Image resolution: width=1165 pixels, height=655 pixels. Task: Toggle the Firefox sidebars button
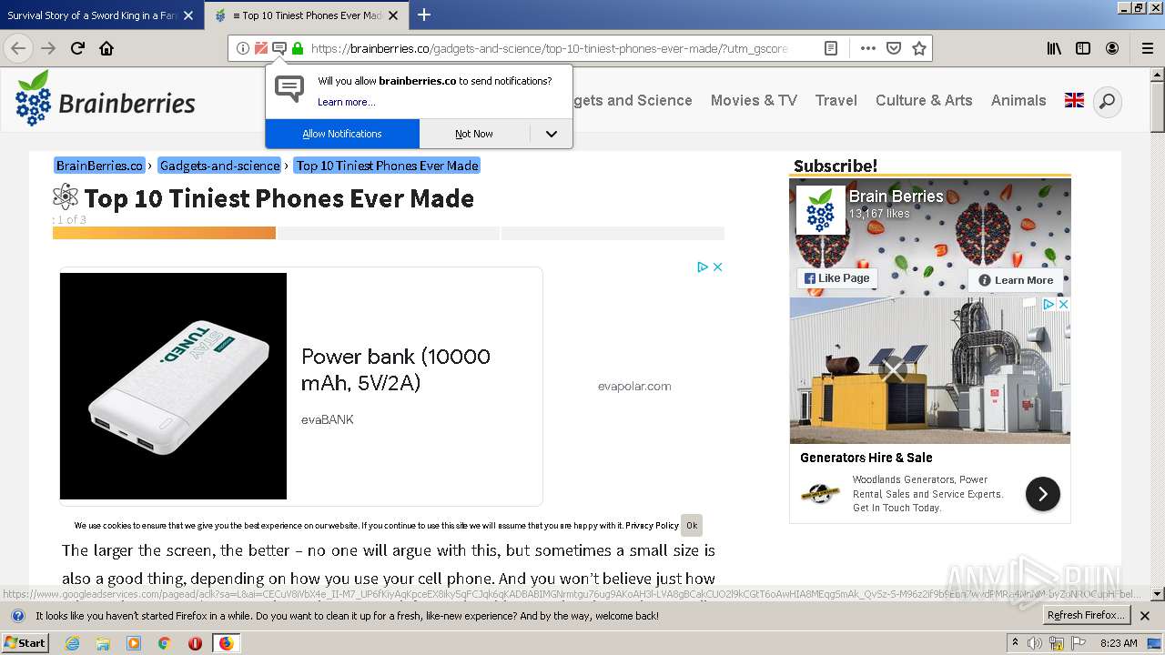[1083, 48]
